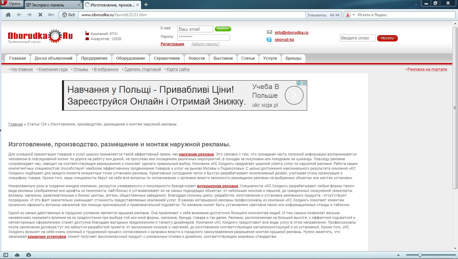
Task: Open a new tab with the plus button
Action: [146, 5]
